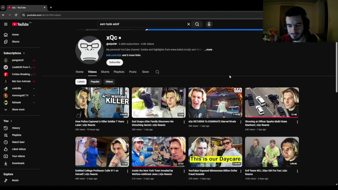Viewport: 338px width, 190px height.
Task: Open options for Evil Teens video
Action: pyautogui.click(x=297, y=171)
